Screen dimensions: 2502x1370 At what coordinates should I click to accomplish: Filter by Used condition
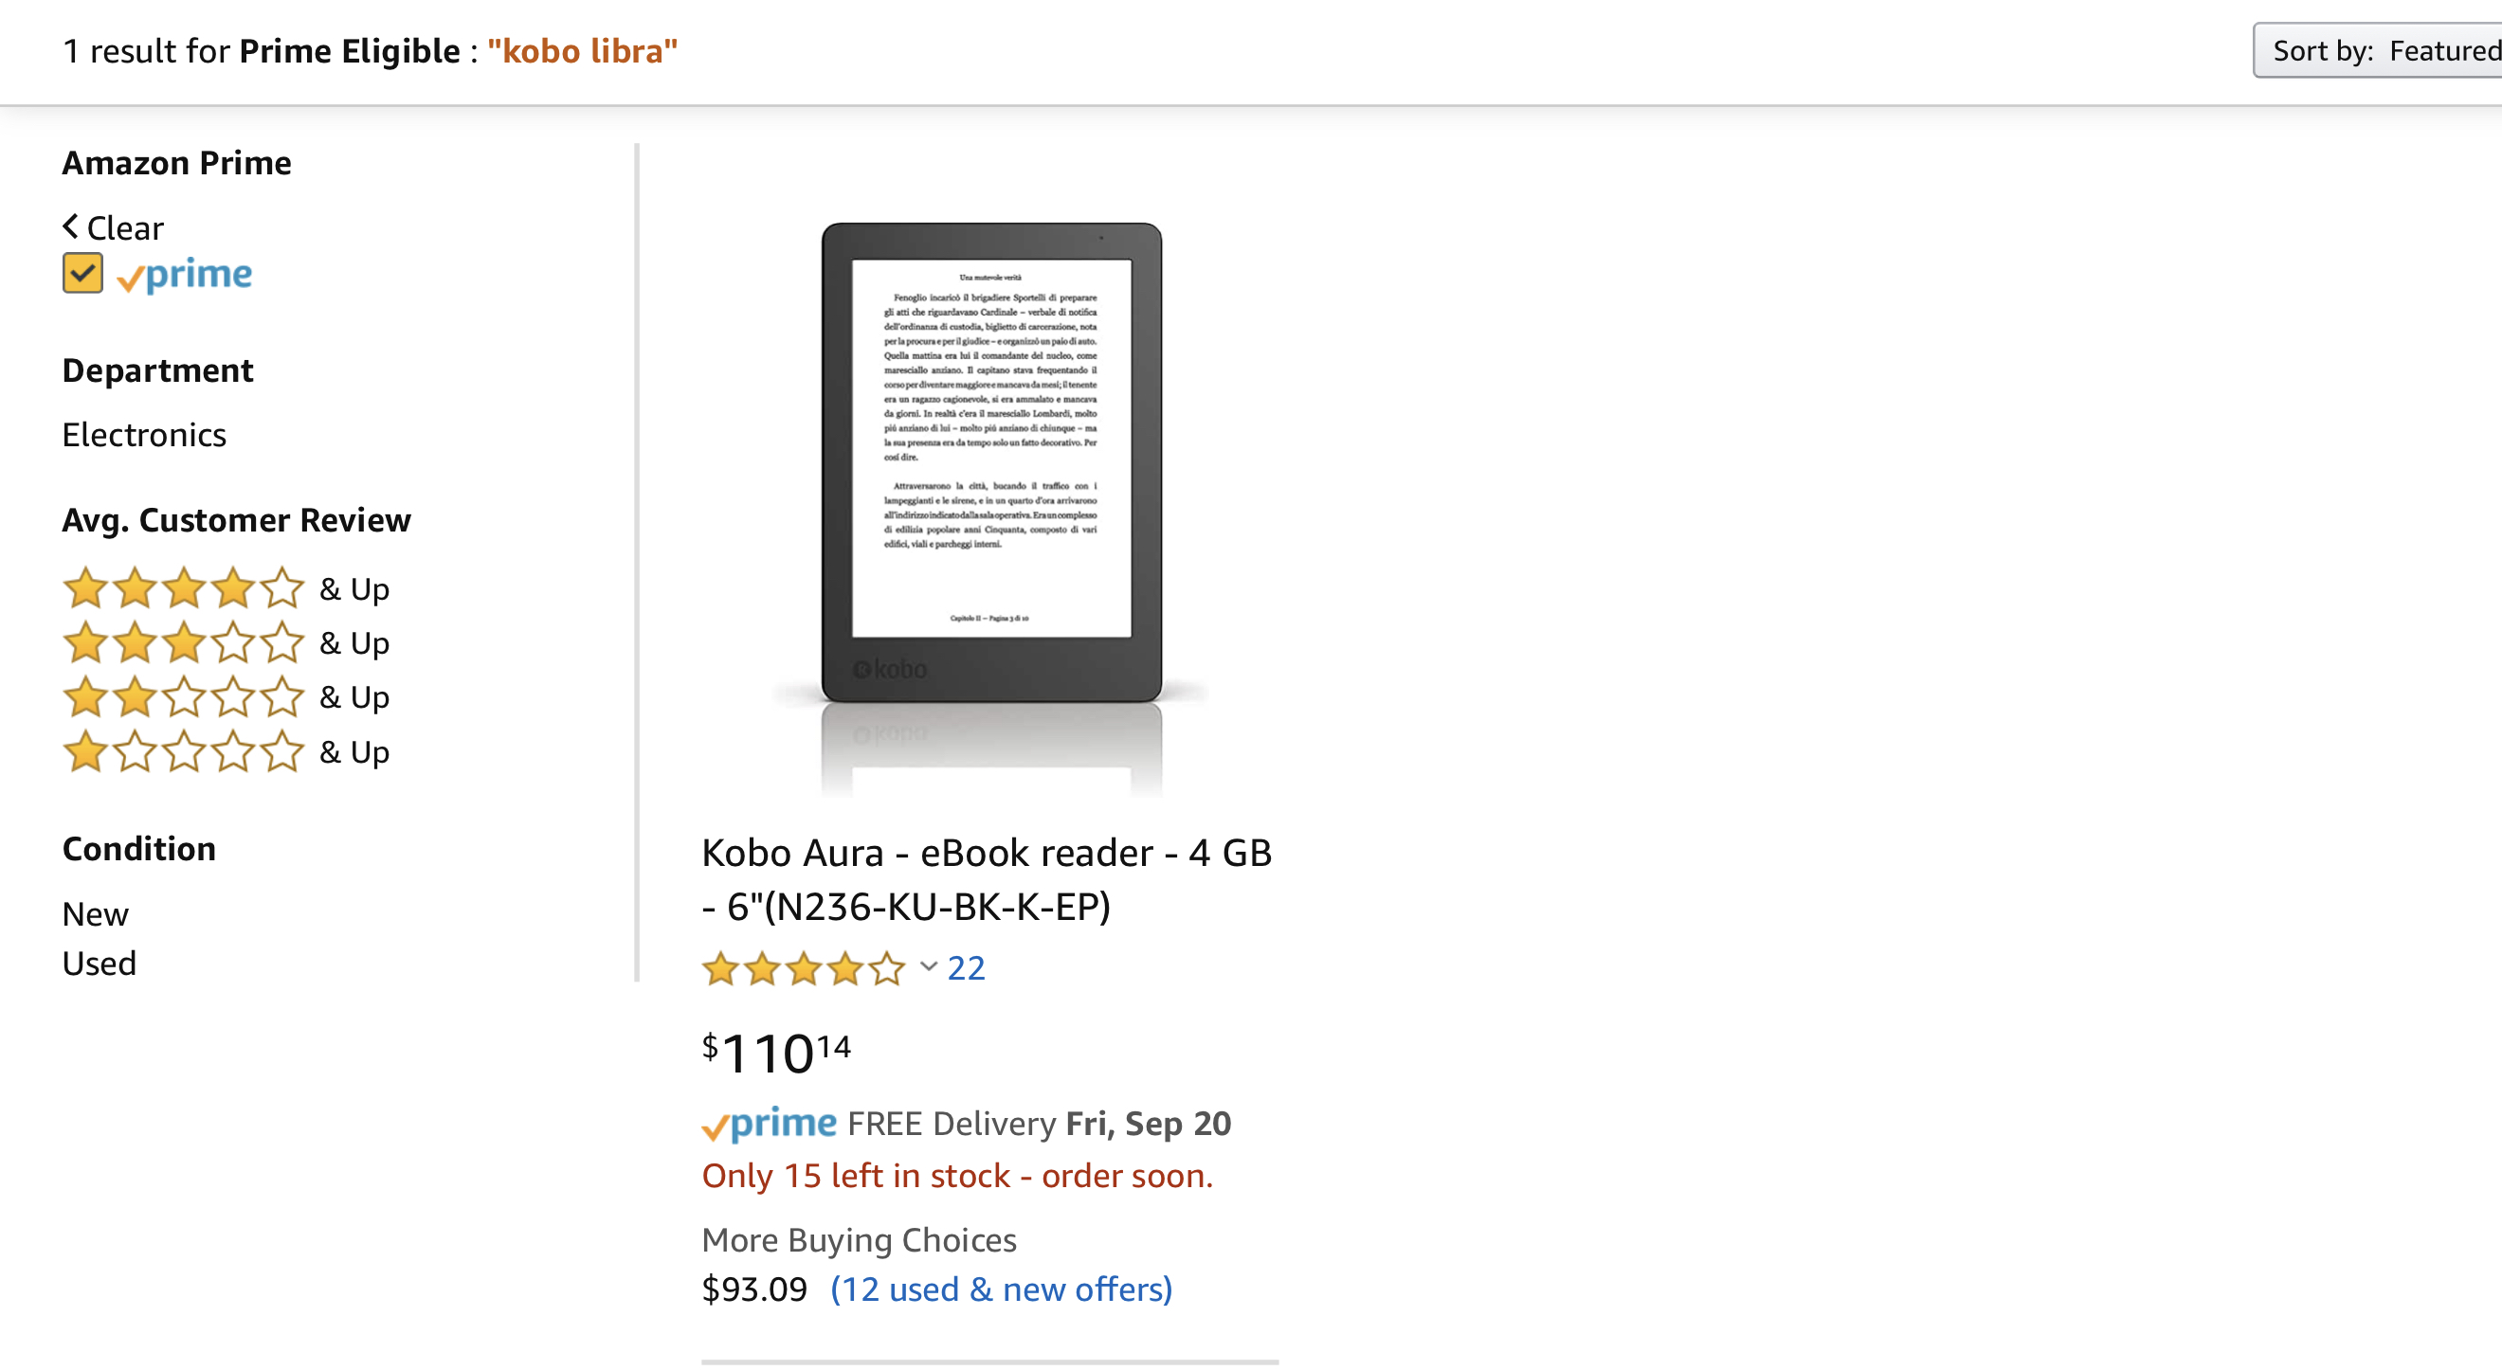click(100, 964)
